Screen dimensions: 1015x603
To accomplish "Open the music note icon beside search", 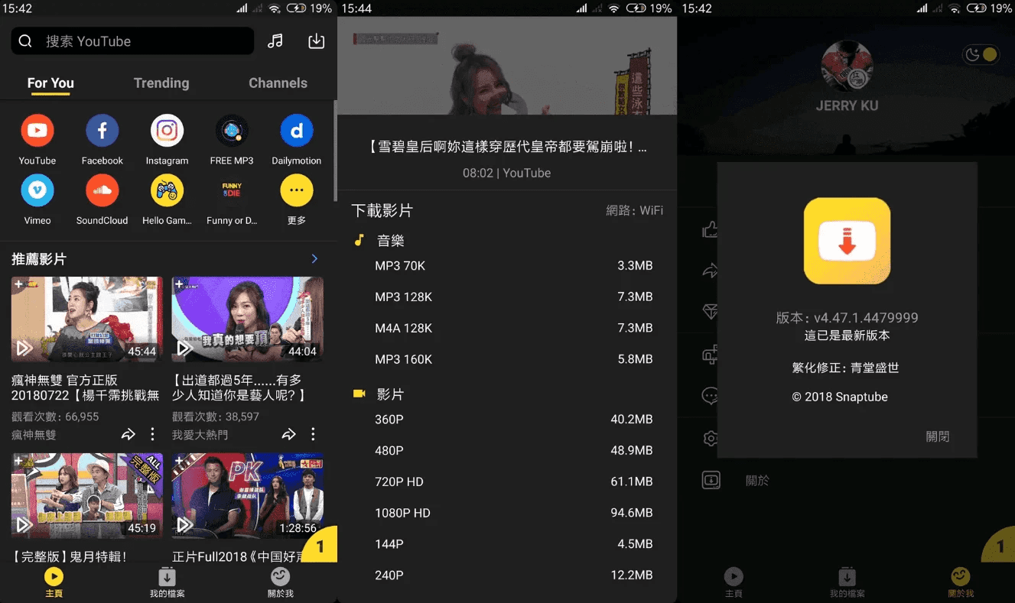I will coord(275,41).
